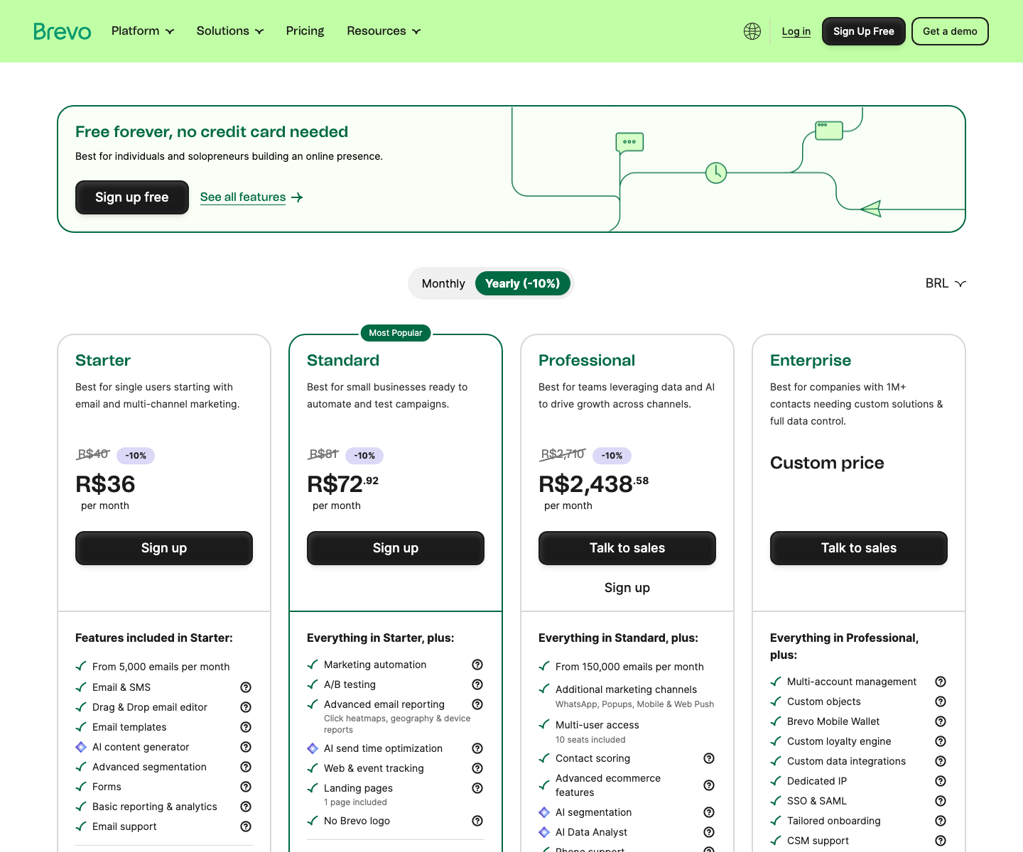
Task: Sign up for the Standard plan
Action: point(396,548)
